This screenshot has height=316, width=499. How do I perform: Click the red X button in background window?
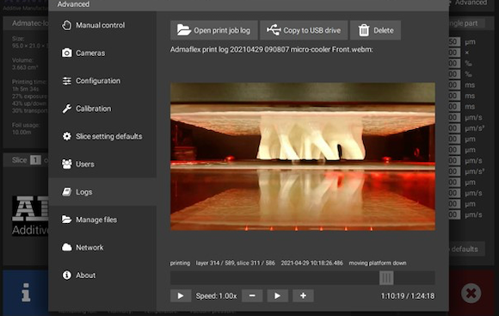click(x=471, y=293)
